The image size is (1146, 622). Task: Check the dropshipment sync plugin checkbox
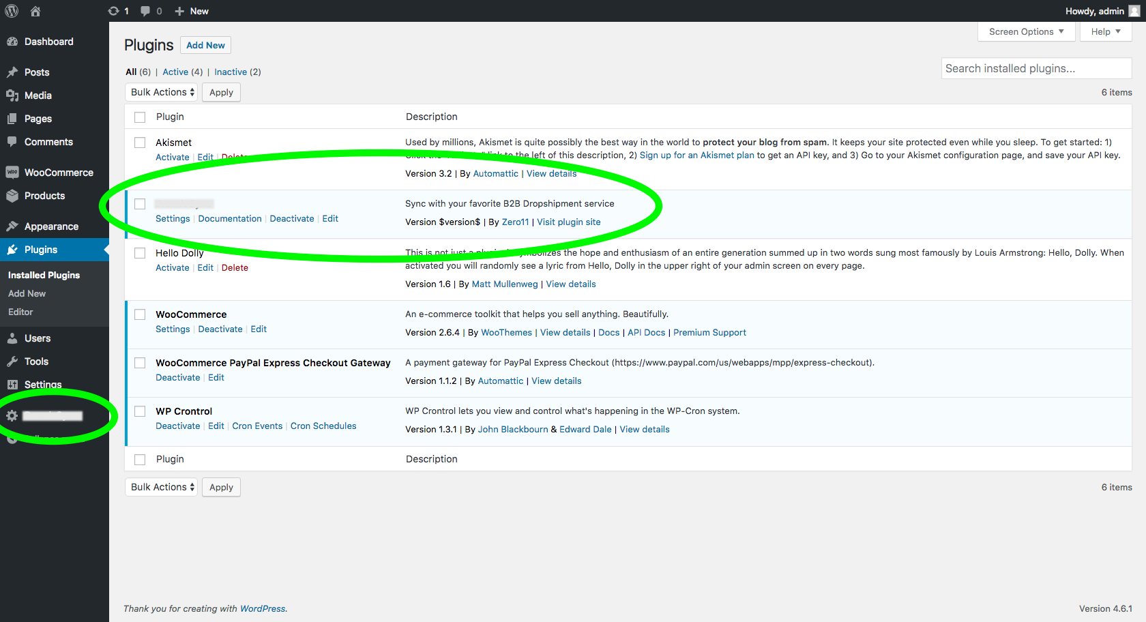140,204
